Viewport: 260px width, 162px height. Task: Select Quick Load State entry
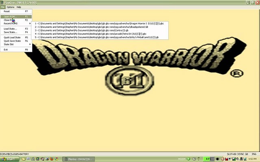[16, 38]
